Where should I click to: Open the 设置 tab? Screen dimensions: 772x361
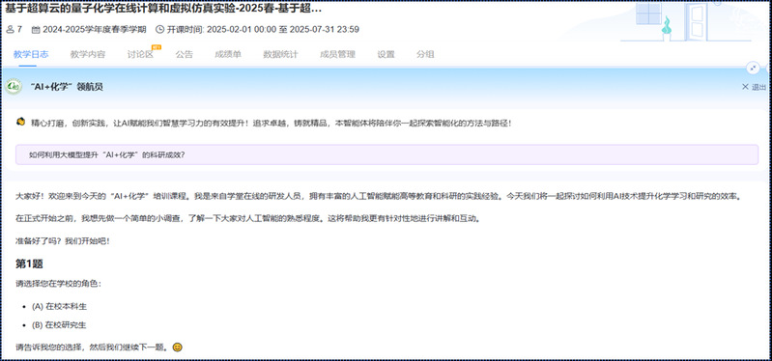(x=386, y=55)
